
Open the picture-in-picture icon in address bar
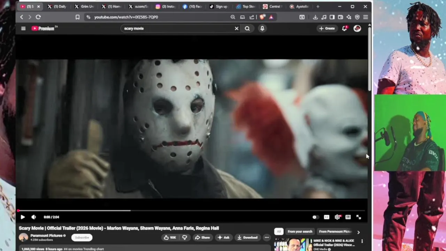pyautogui.click(x=243, y=17)
